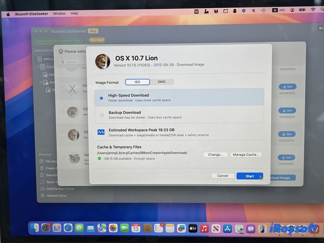Viewport: 324px width, 243px height.
Task: Tick the checkbox beside the Lion row
Action: coord(63,135)
